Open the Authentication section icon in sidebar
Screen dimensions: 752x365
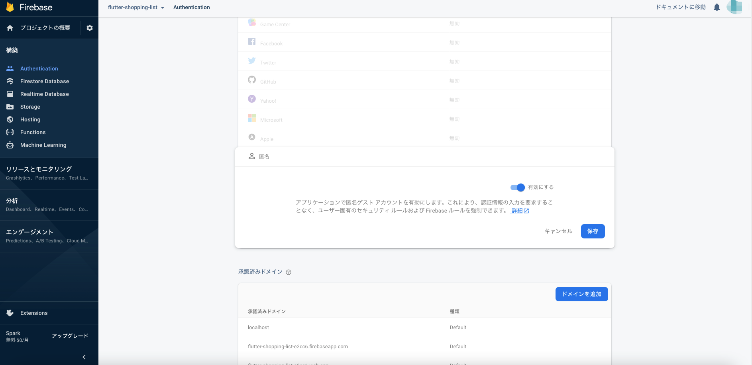click(10, 68)
